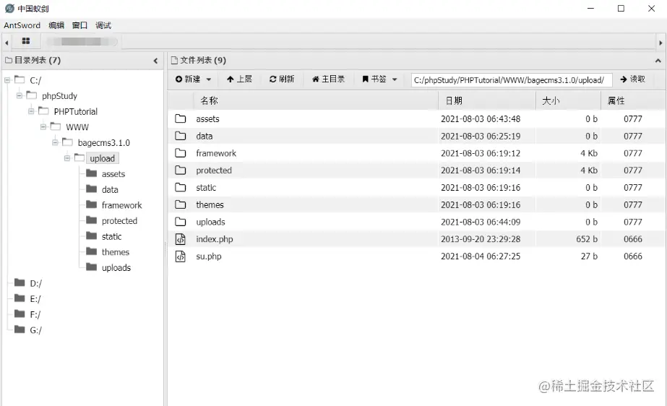667x406 pixels.
Task: Click the C:/ drive folder icon
Action: click(x=20, y=79)
